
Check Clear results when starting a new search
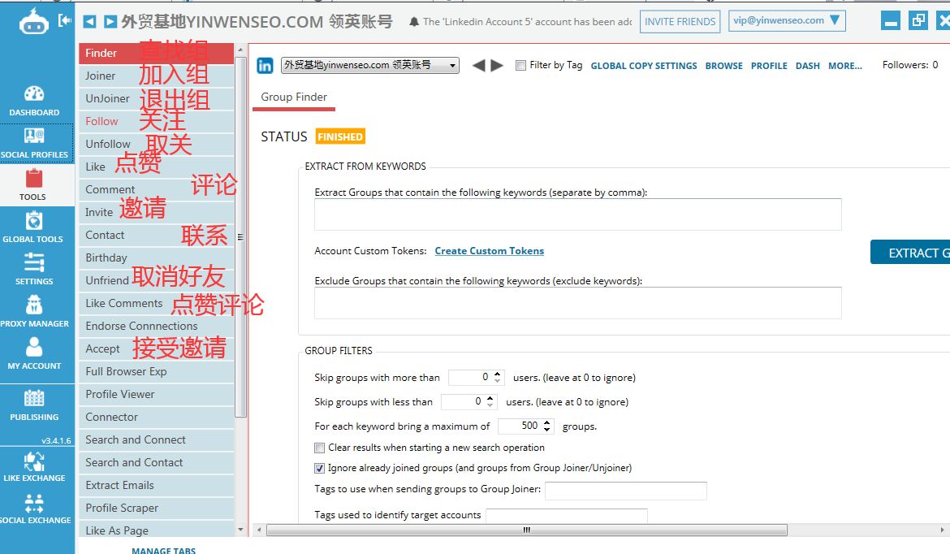click(x=319, y=448)
